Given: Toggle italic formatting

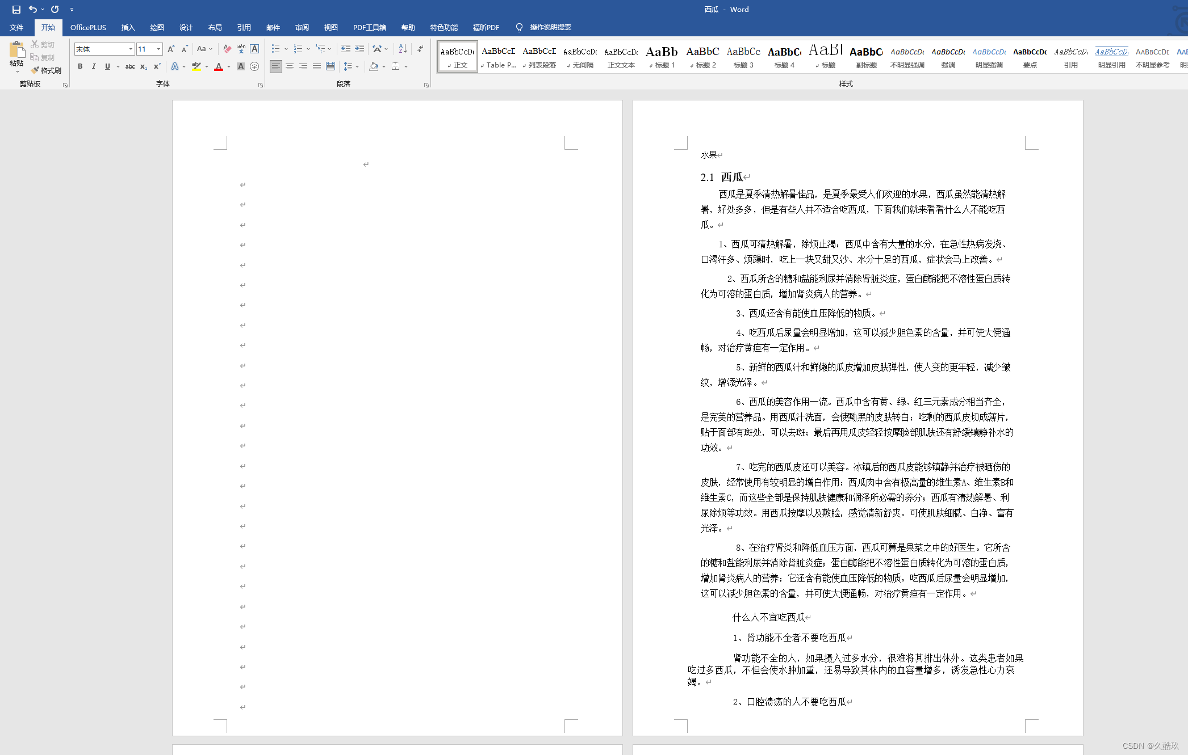Looking at the screenshot, I should (x=94, y=66).
